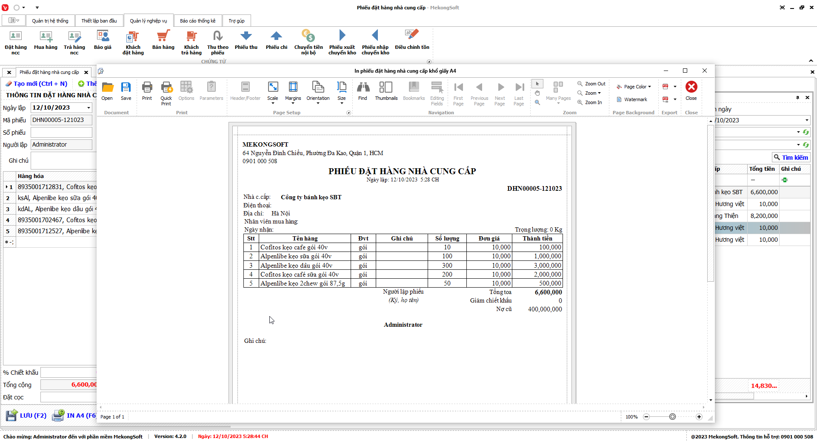Open Phiếu nhập chuyển kho
The image size is (817, 441).
click(x=375, y=42)
